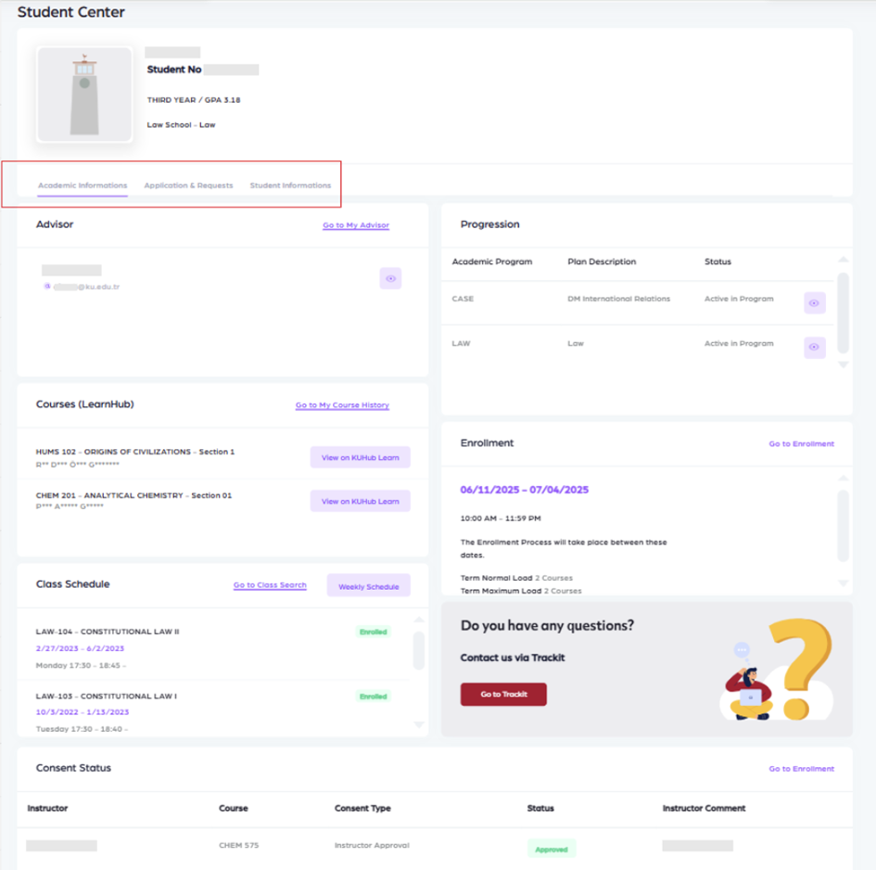
Task: Select the Academic Informations tab
Action: pyautogui.click(x=83, y=186)
